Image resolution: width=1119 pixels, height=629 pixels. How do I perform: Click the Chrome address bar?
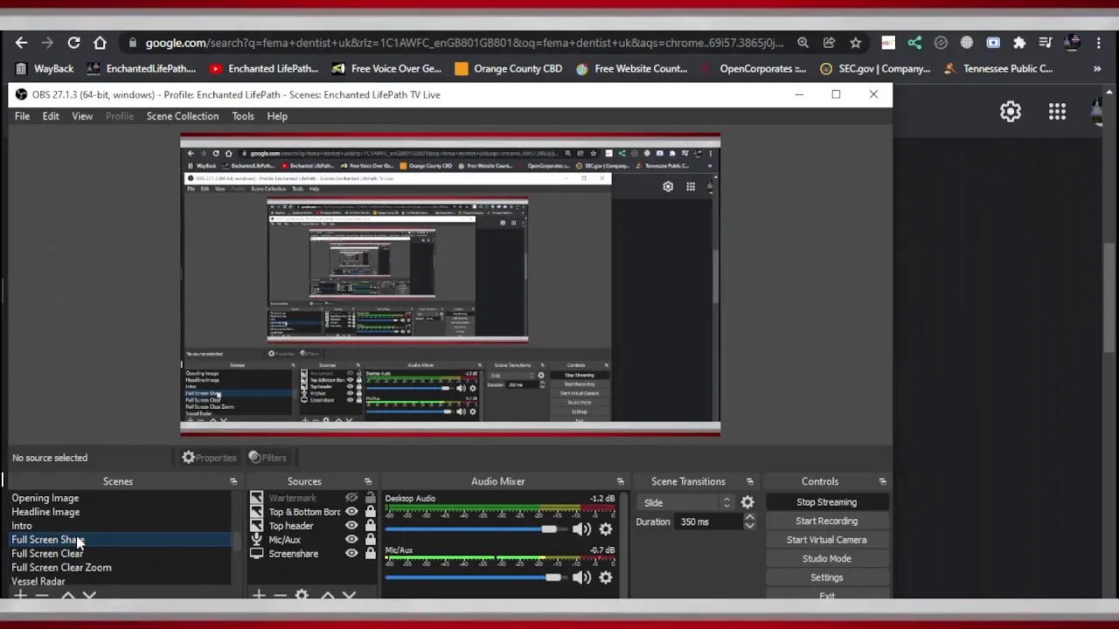[x=463, y=42]
